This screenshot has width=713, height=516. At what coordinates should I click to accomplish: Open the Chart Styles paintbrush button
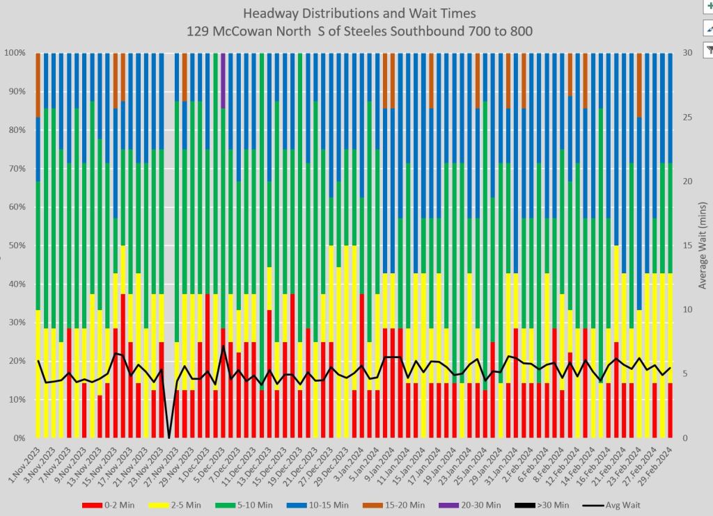pos(709,29)
